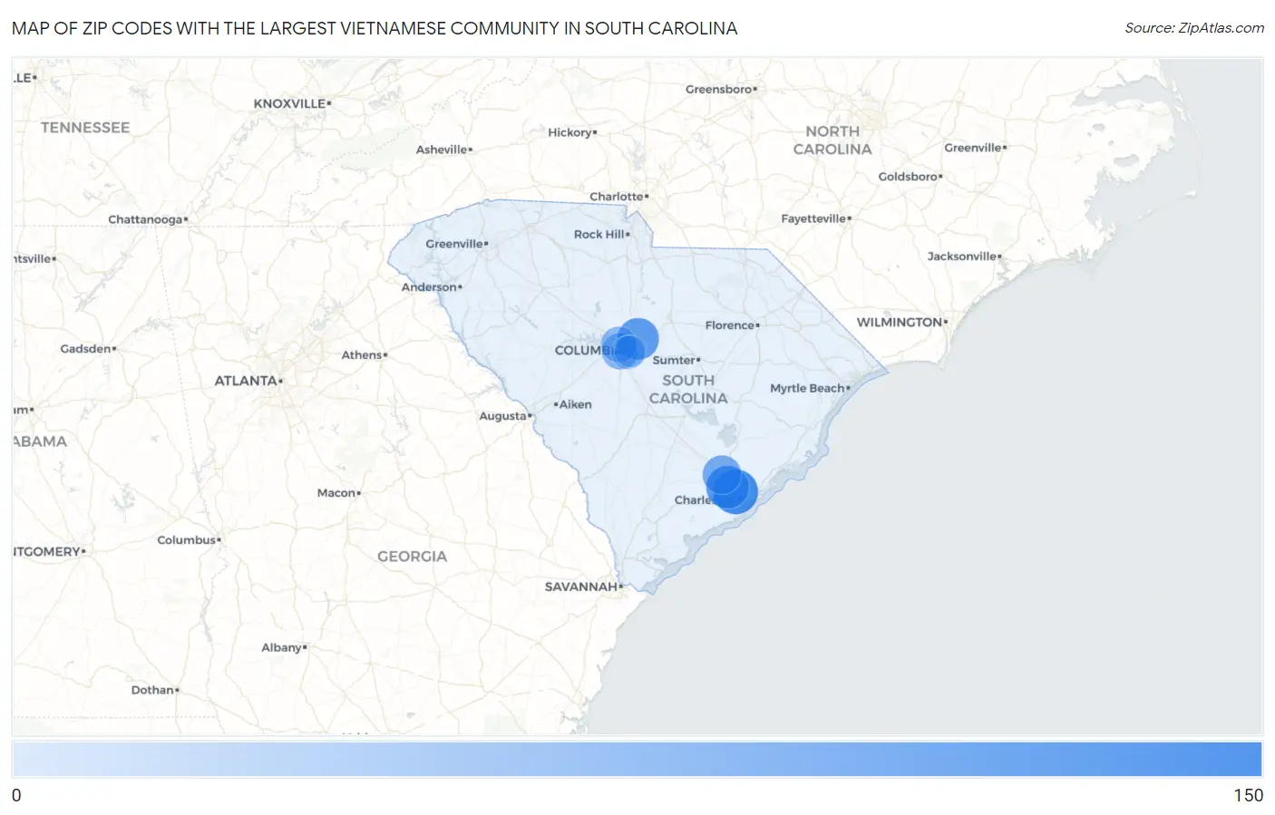The width and height of the screenshot is (1275, 815).
Task: Click the Hickory city label
Action: [569, 132]
